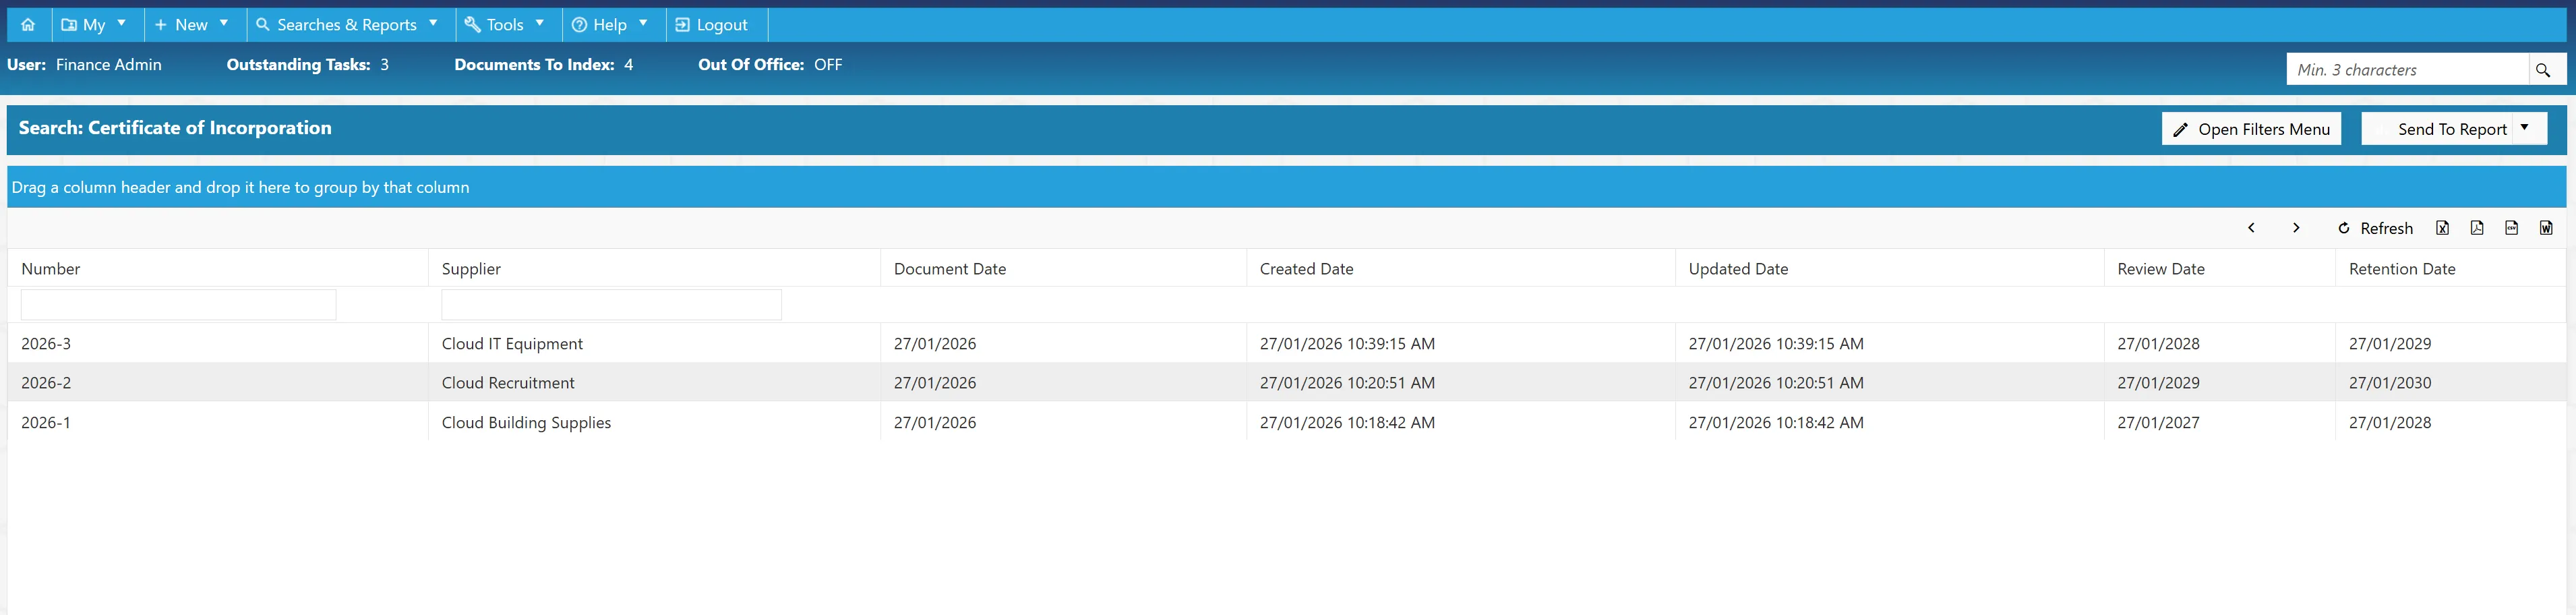Sort by Document Date column header

pos(950,269)
